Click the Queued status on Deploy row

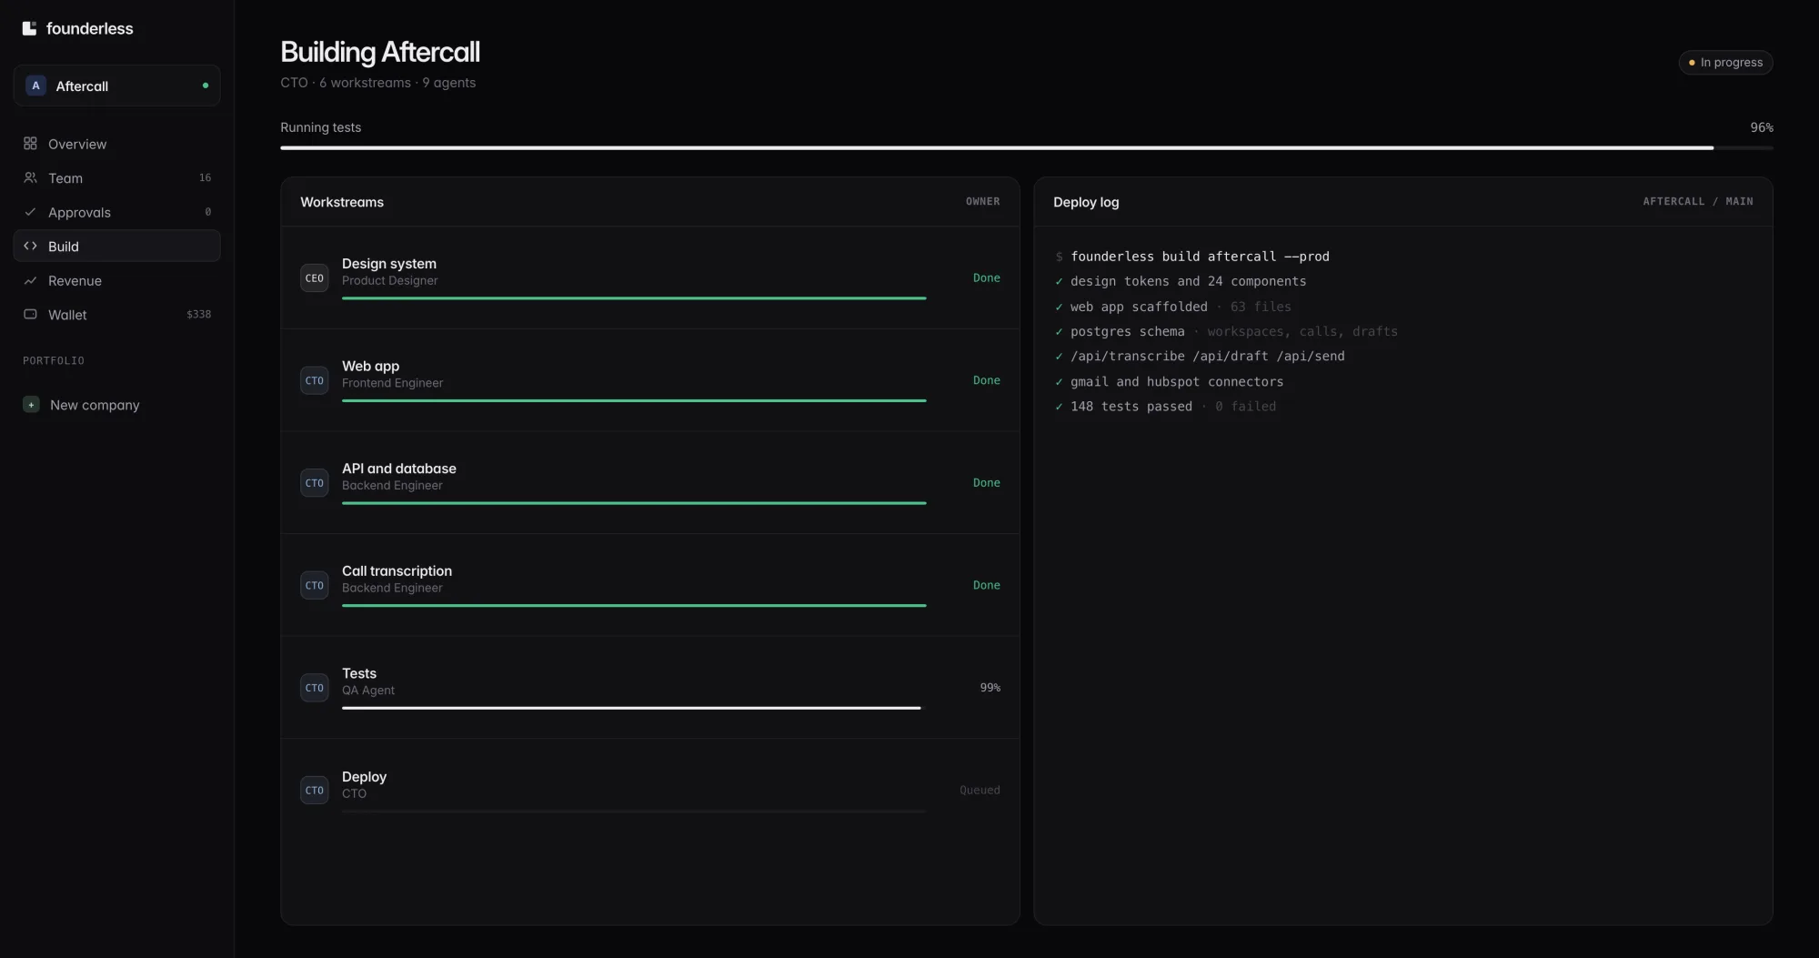(980, 790)
